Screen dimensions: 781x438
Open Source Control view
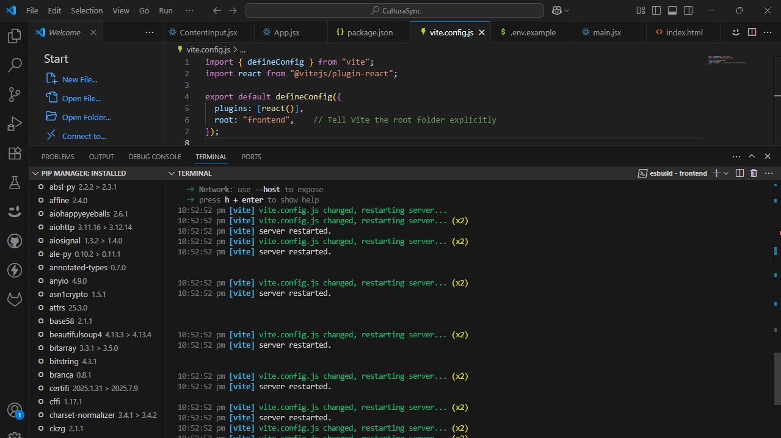click(14, 94)
